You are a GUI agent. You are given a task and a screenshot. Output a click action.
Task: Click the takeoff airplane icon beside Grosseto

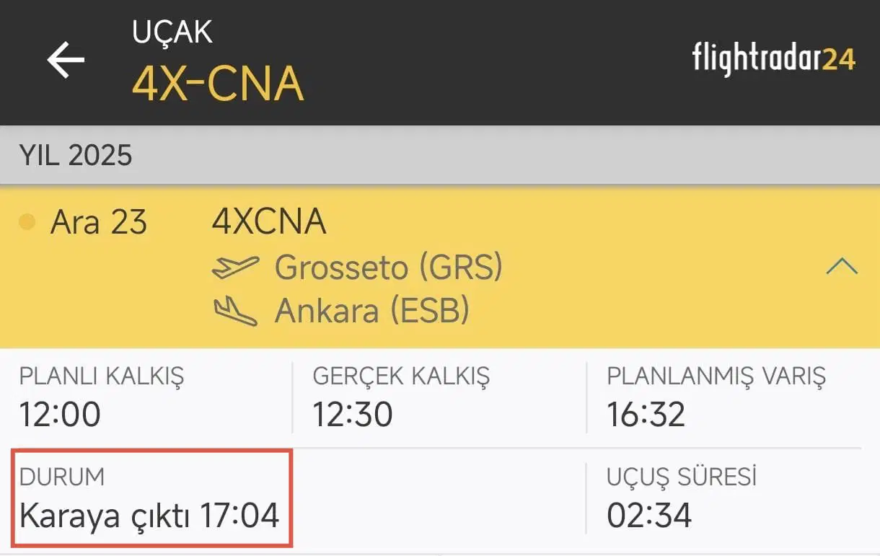click(235, 268)
